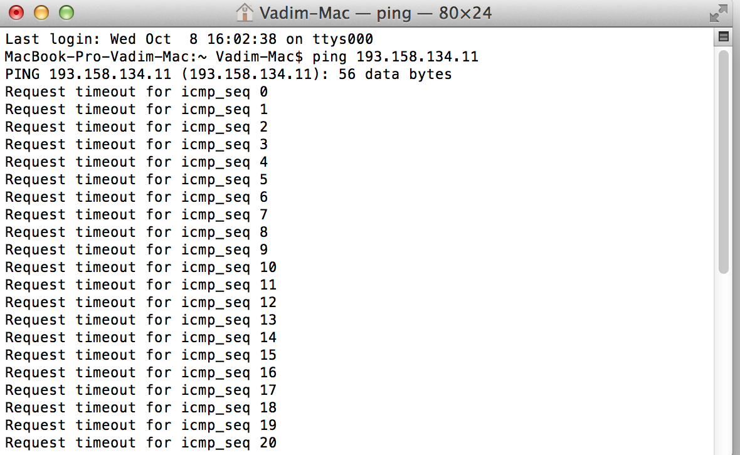
Task: Click the empty scrollbar track below the thumb
Action: (x=724, y=363)
